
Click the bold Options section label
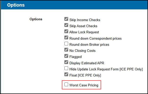[x=36, y=19]
